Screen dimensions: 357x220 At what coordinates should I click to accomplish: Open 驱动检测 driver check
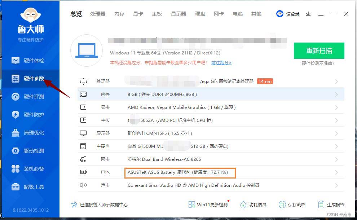pyautogui.click(x=27, y=151)
